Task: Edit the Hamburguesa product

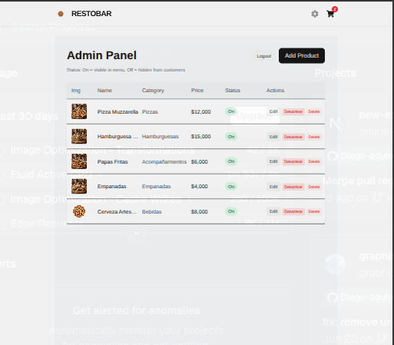Action: click(x=273, y=137)
